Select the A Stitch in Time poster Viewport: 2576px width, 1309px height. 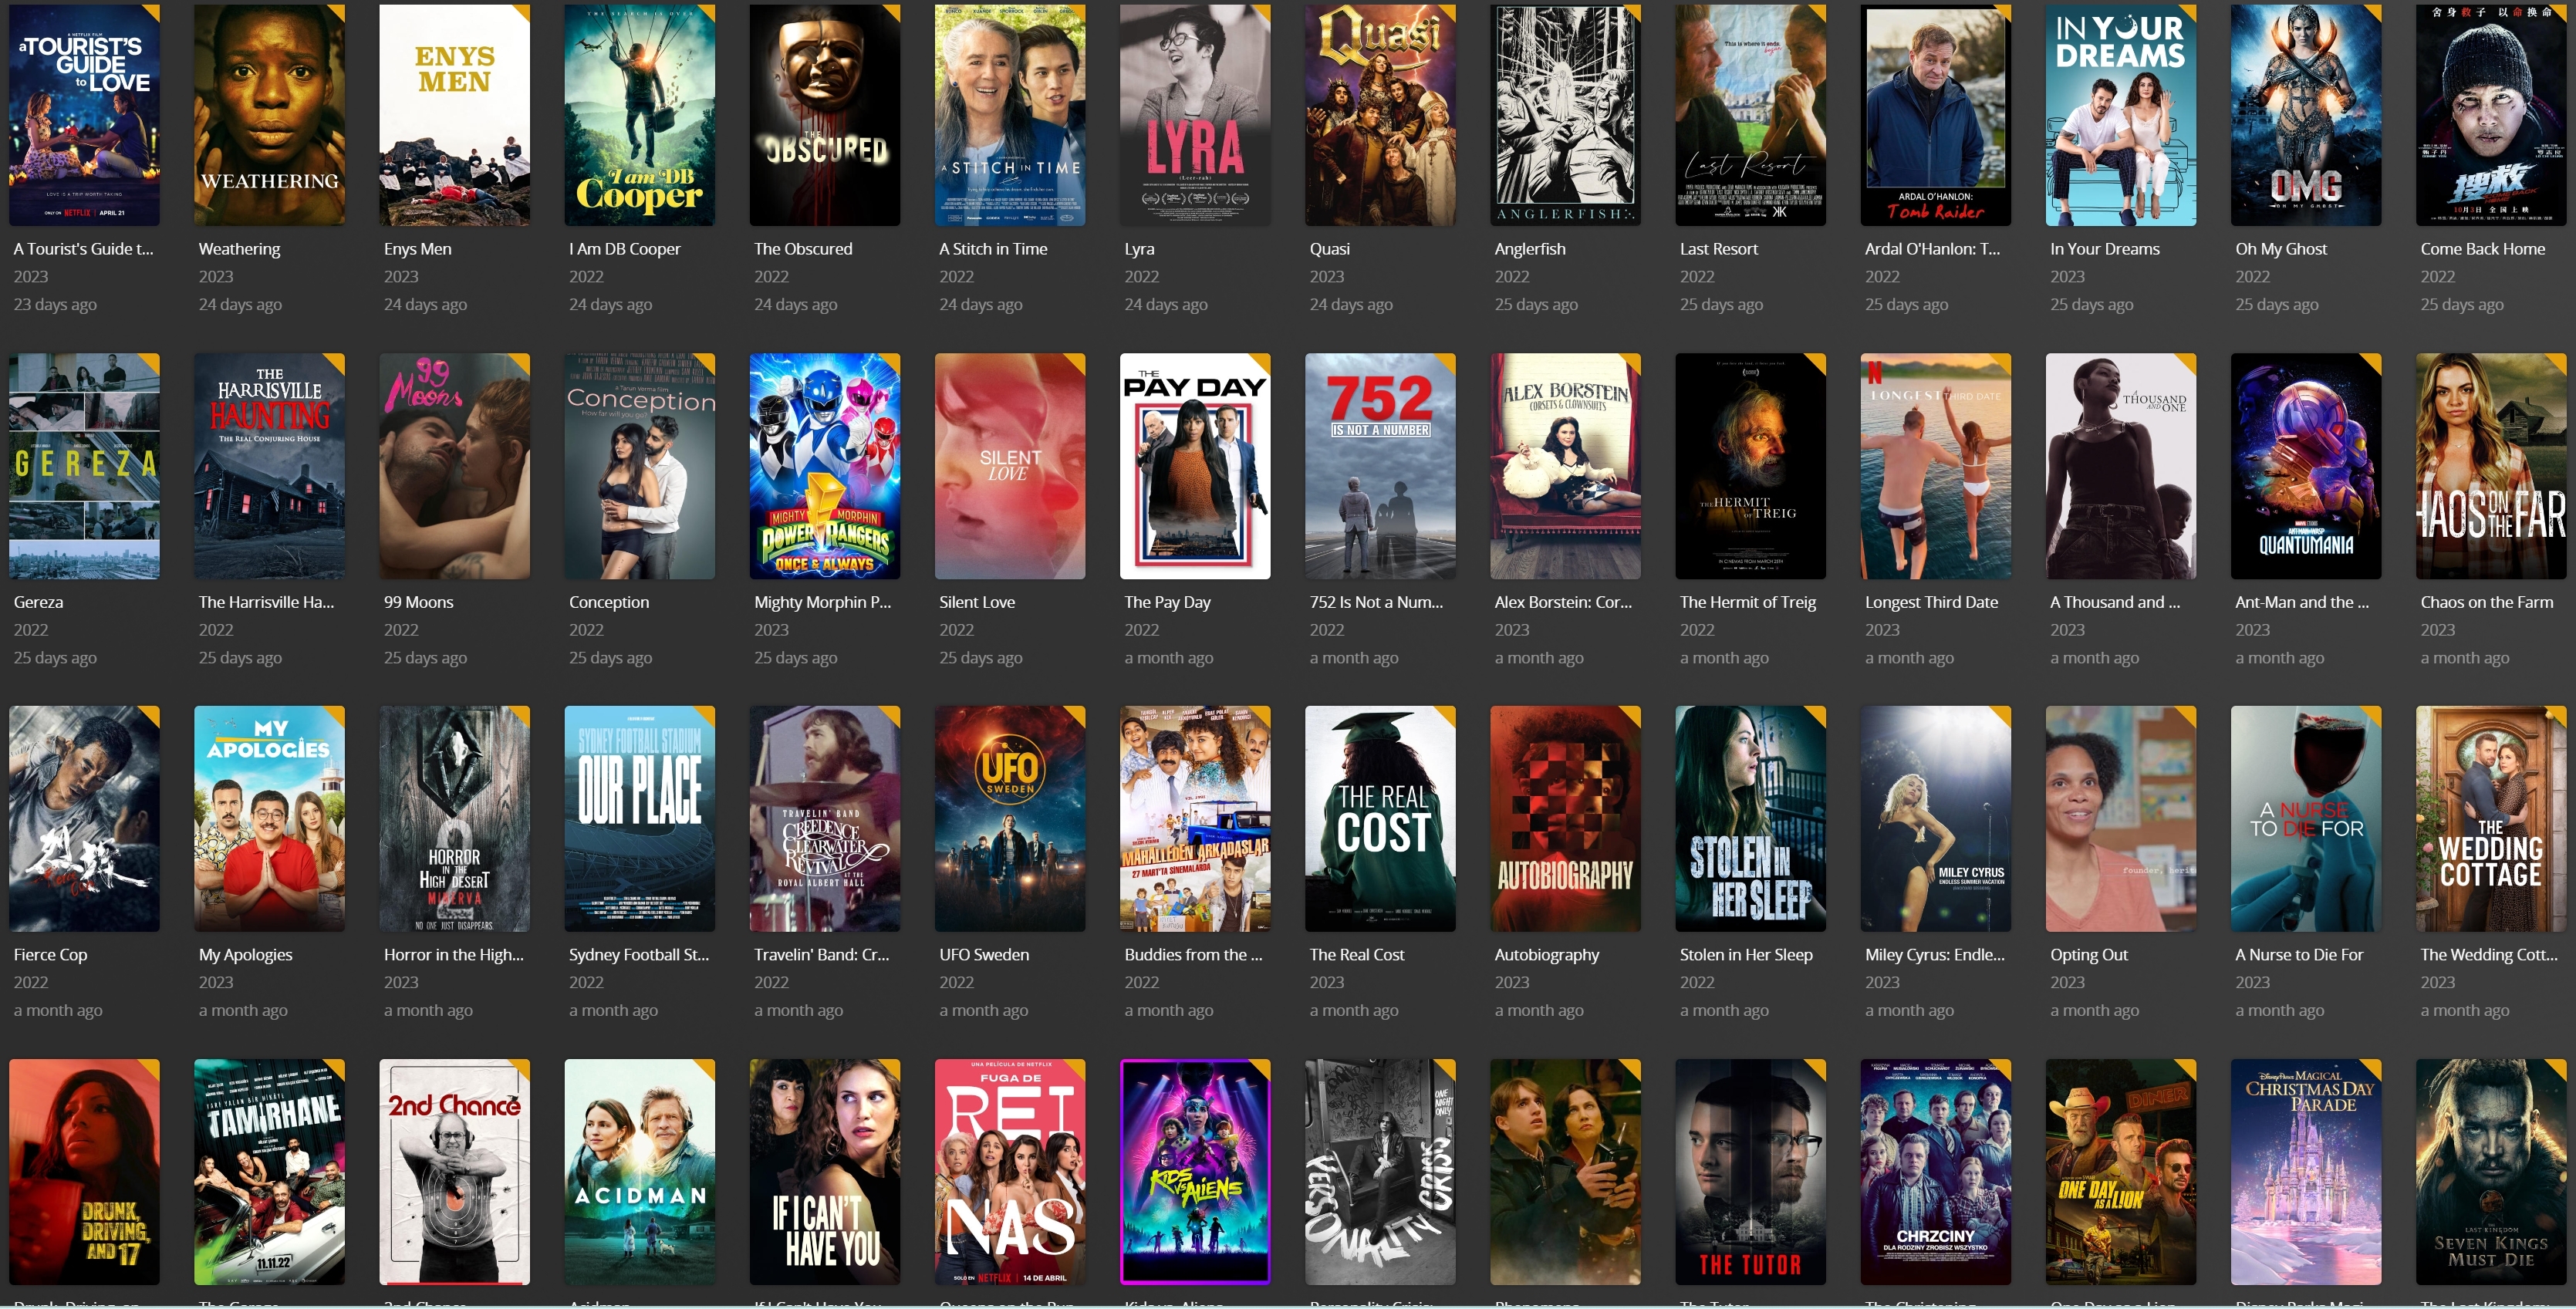1010,114
